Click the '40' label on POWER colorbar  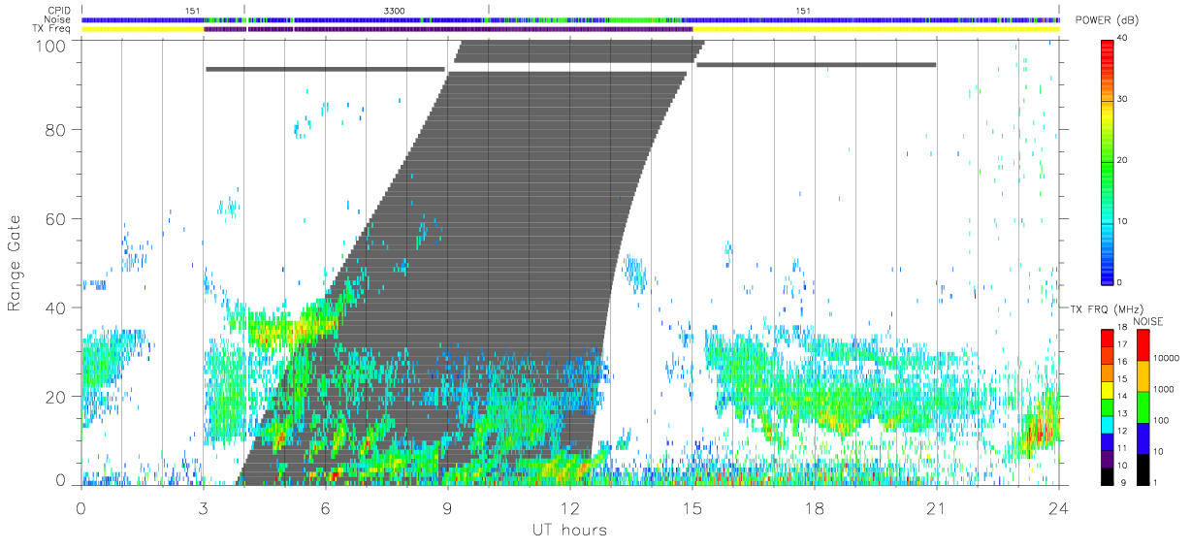(x=1122, y=39)
